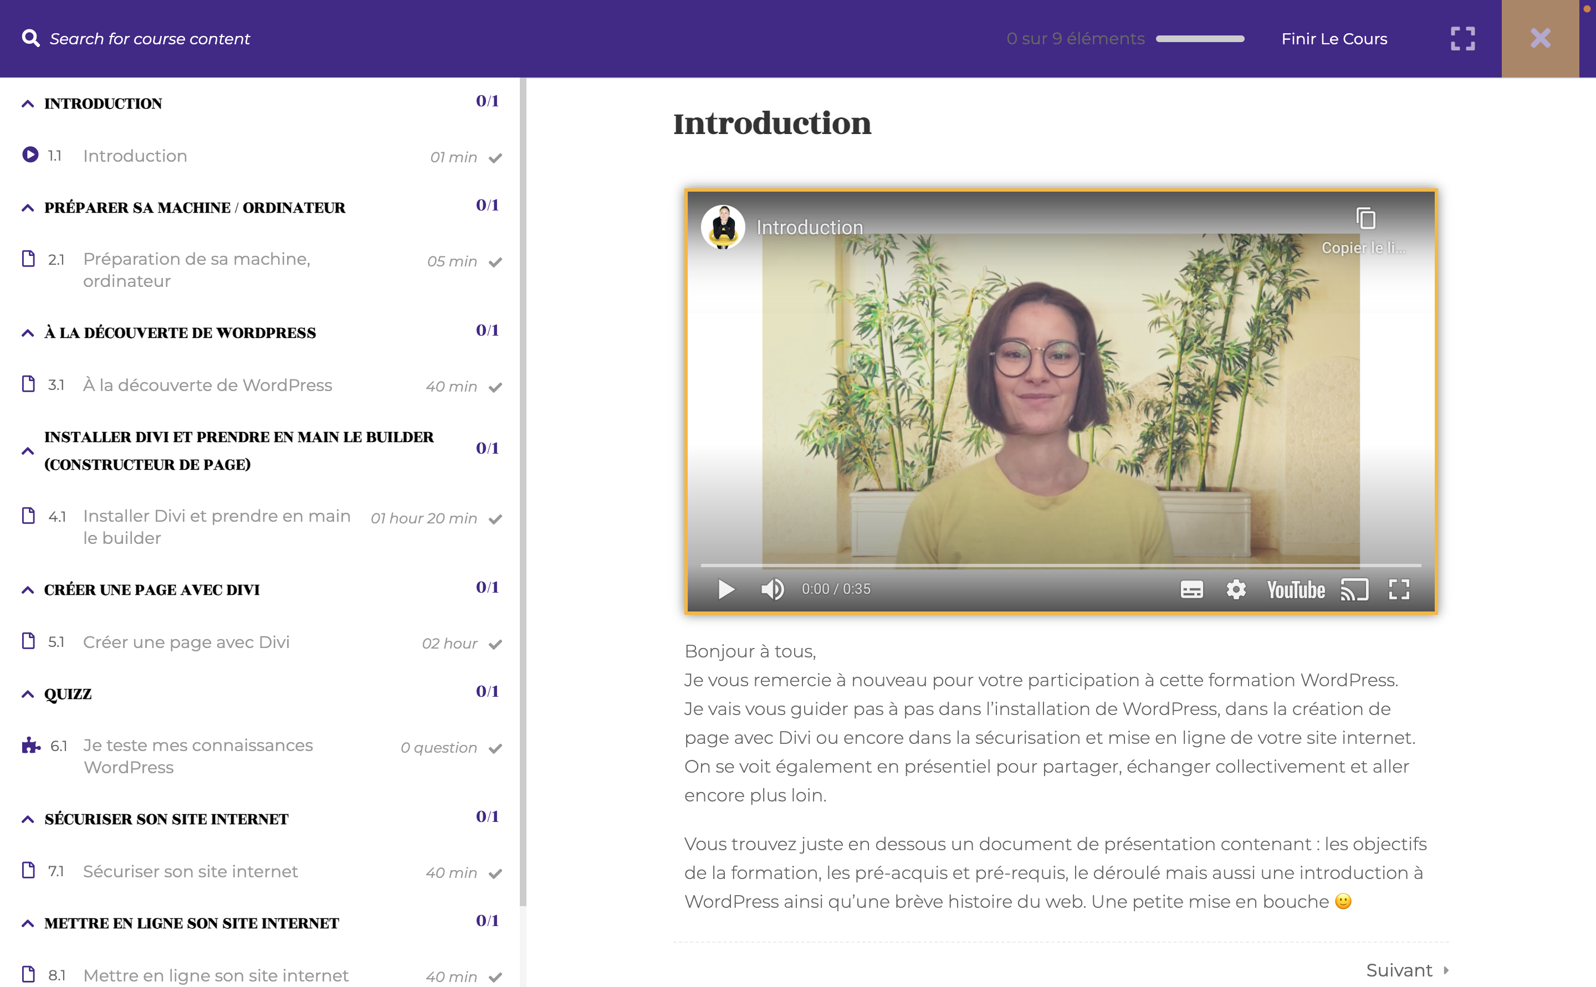Toggle completion check for Créer une page avec Divi
This screenshot has width=1596, height=987.
coord(495,644)
